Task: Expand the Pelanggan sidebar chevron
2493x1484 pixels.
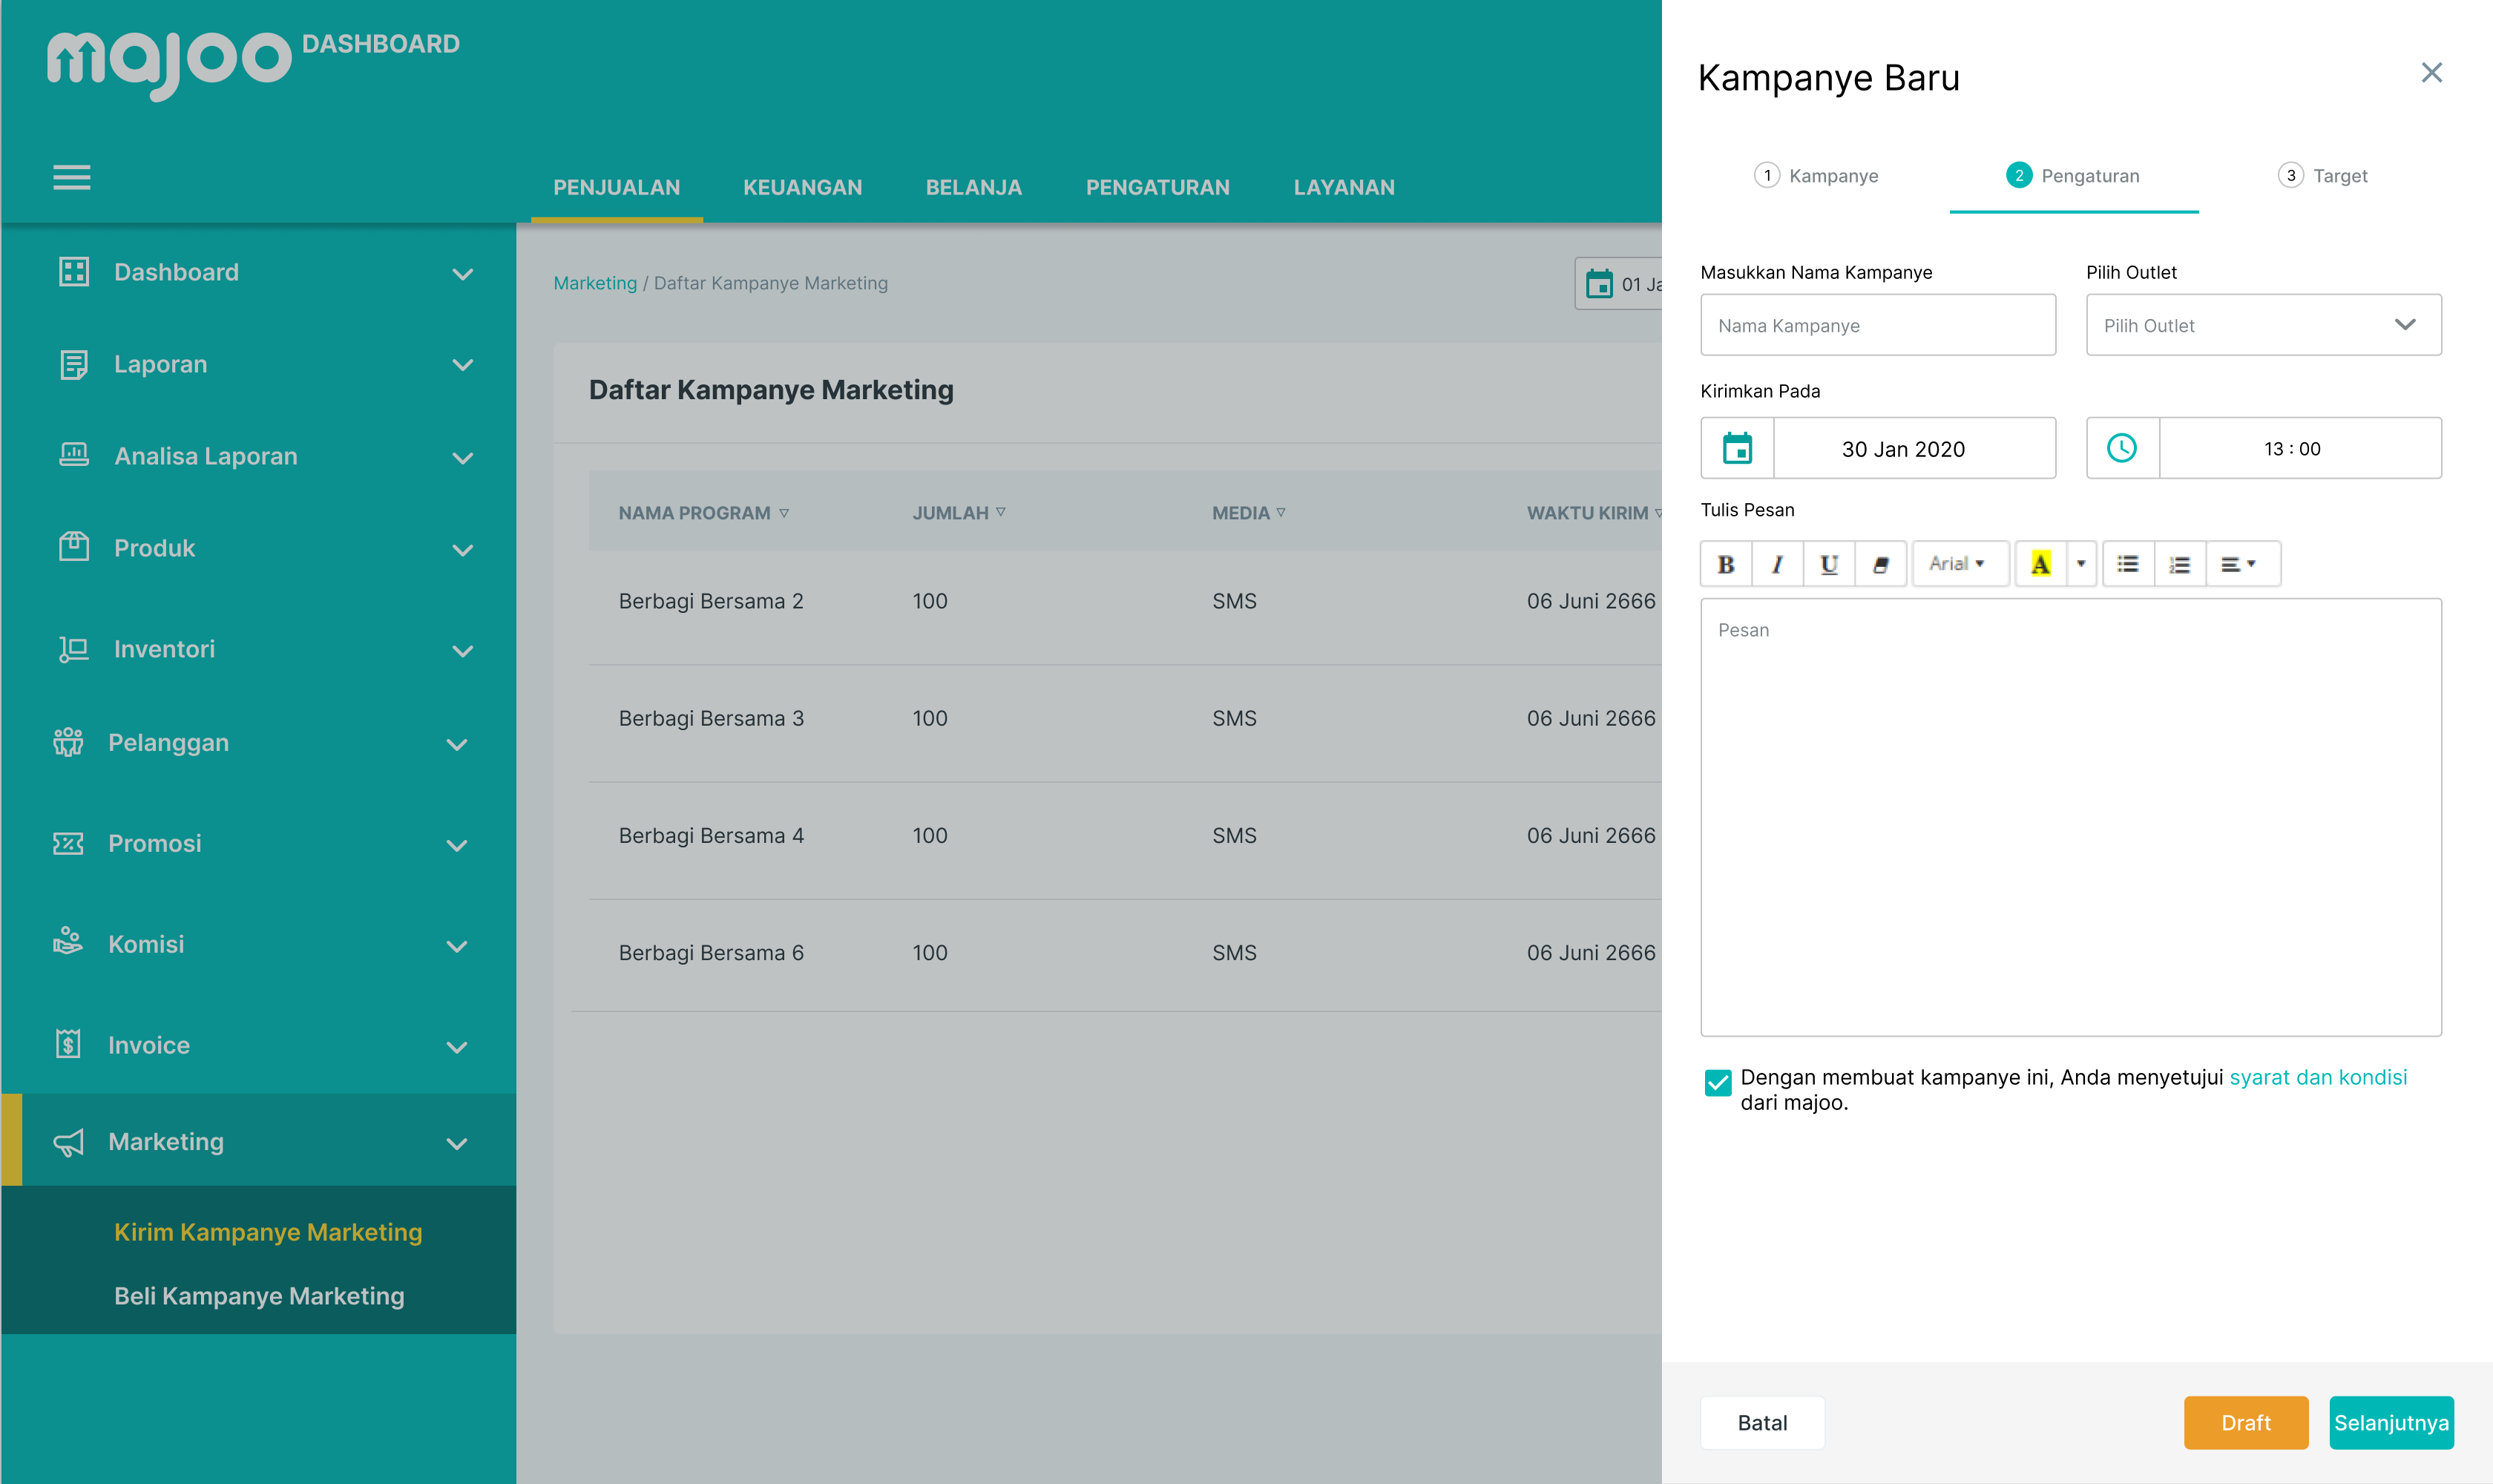Action: 457,745
